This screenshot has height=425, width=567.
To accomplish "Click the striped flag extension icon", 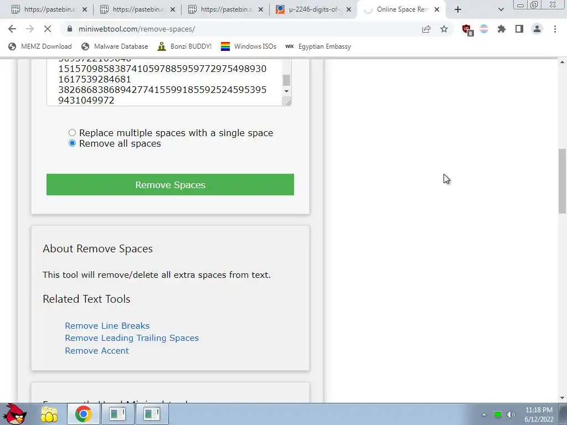I will click(484, 29).
